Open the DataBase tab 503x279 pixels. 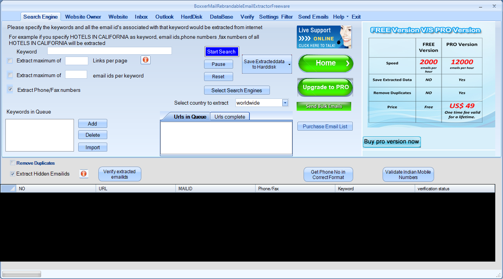(x=221, y=17)
